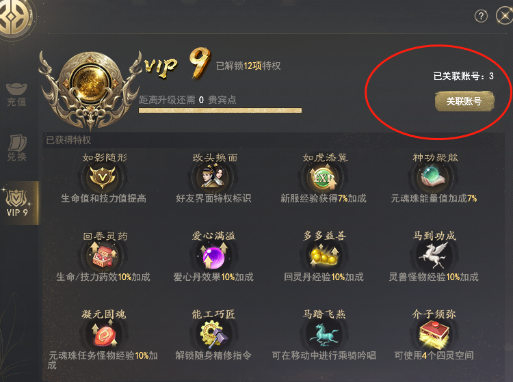Click the 马踏飞燕 jade horse icon
The width and height of the screenshot is (513, 382).
tap(324, 335)
